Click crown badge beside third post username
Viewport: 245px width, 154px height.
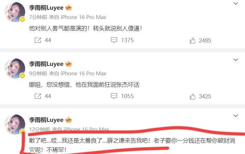coord(69,120)
